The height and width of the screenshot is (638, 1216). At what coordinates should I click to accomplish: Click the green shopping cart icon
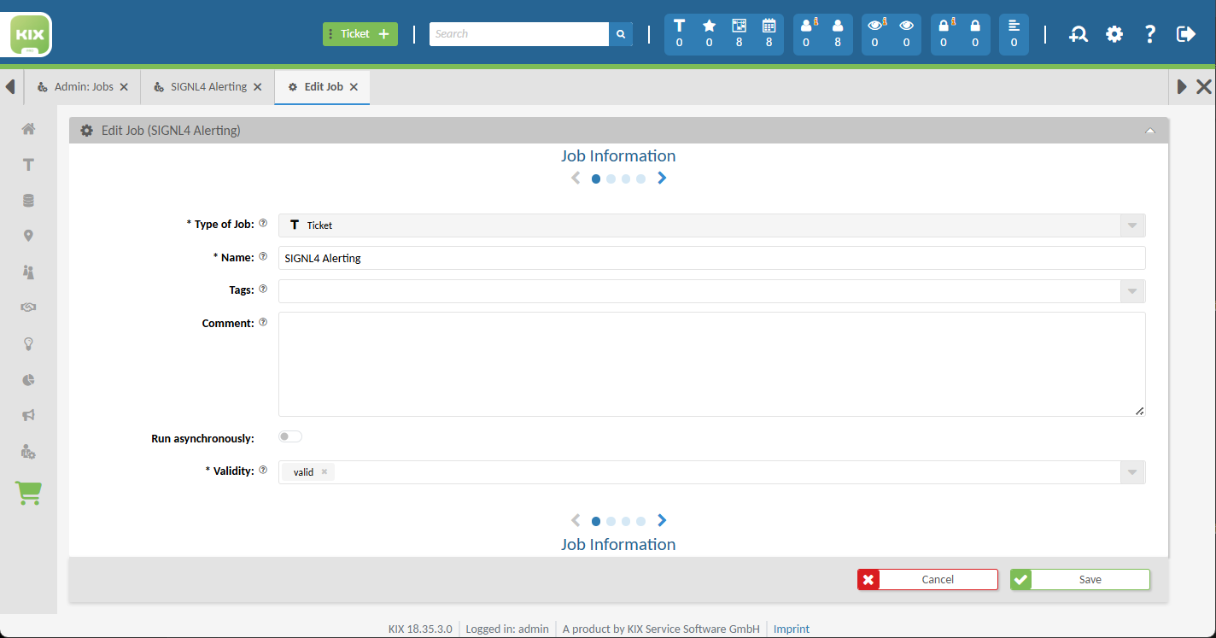(x=28, y=493)
